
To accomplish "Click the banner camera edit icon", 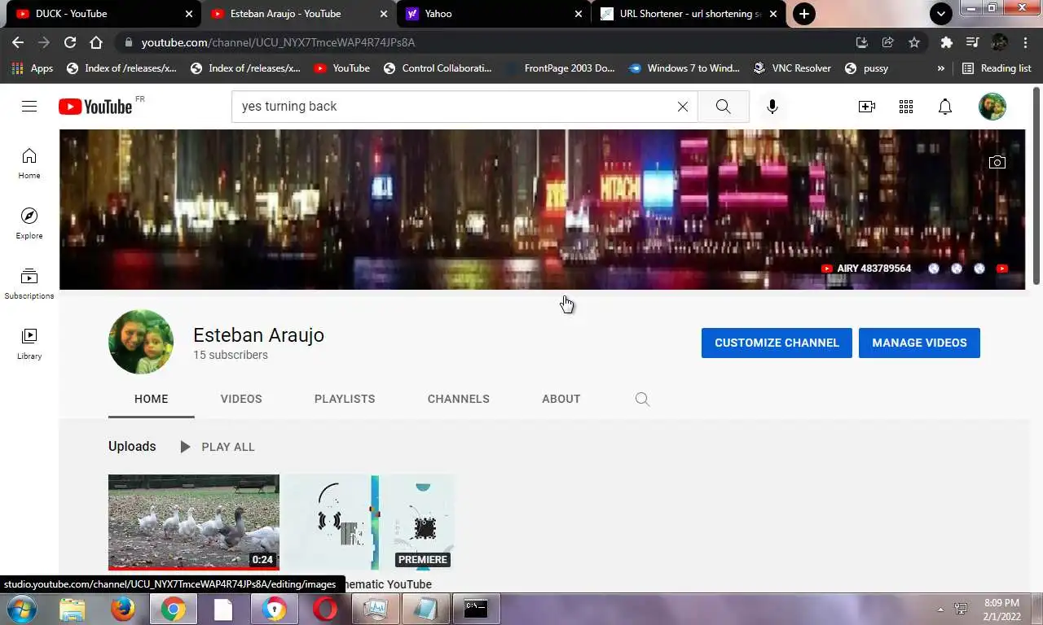I will (x=997, y=162).
